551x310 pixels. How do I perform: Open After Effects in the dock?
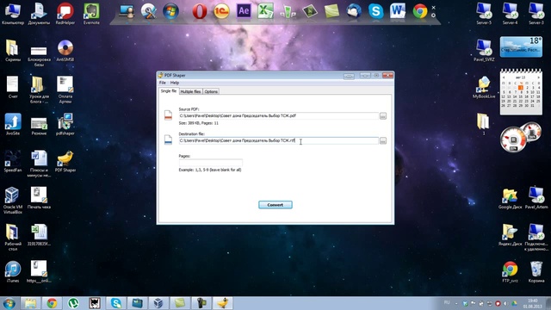point(244,11)
